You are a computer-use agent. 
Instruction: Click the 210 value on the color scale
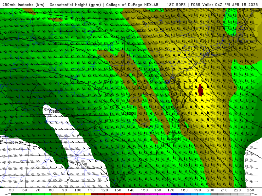point(224,190)
